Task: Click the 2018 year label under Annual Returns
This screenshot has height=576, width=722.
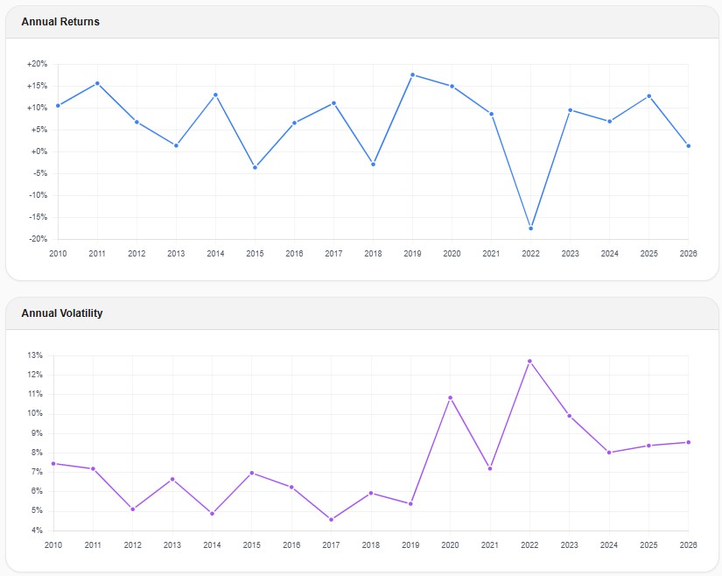Action: tap(373, 253)
